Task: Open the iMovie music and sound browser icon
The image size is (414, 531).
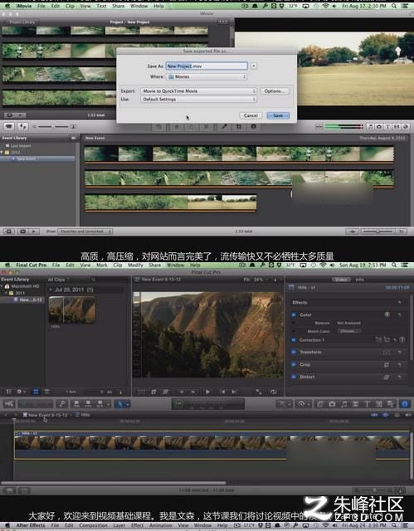Action: tap(371, 127)
